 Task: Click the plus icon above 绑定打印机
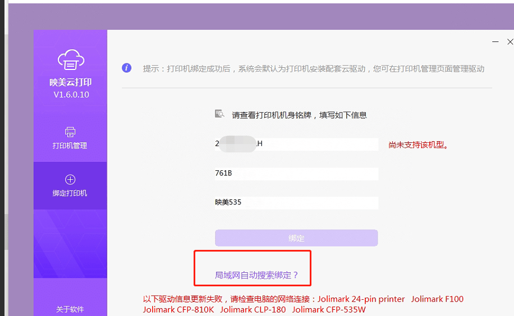coord(70,179)
